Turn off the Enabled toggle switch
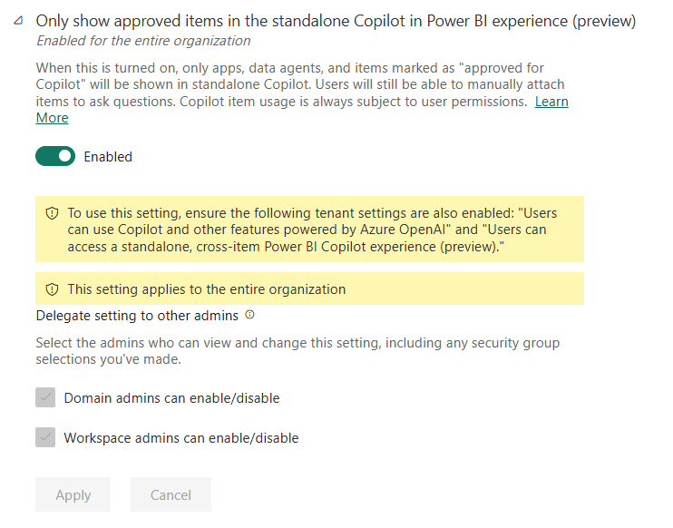 coord(55,156)
